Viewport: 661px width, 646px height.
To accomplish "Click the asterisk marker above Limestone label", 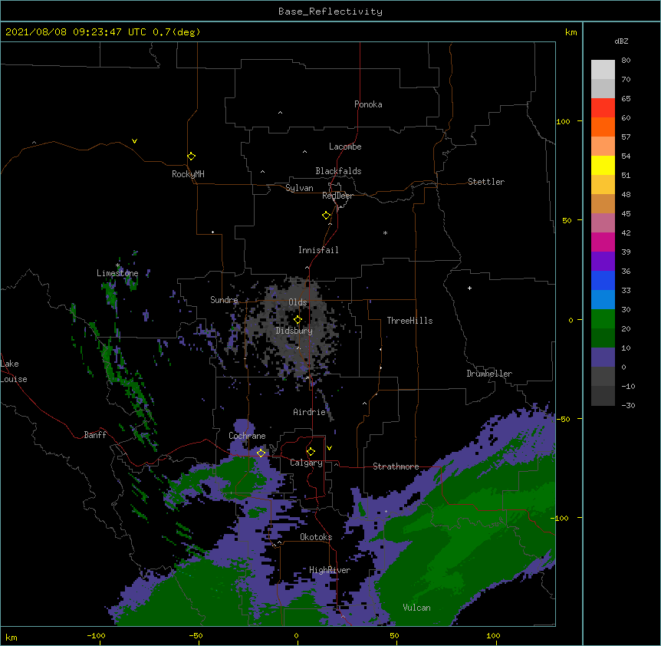I will [117, 265].
